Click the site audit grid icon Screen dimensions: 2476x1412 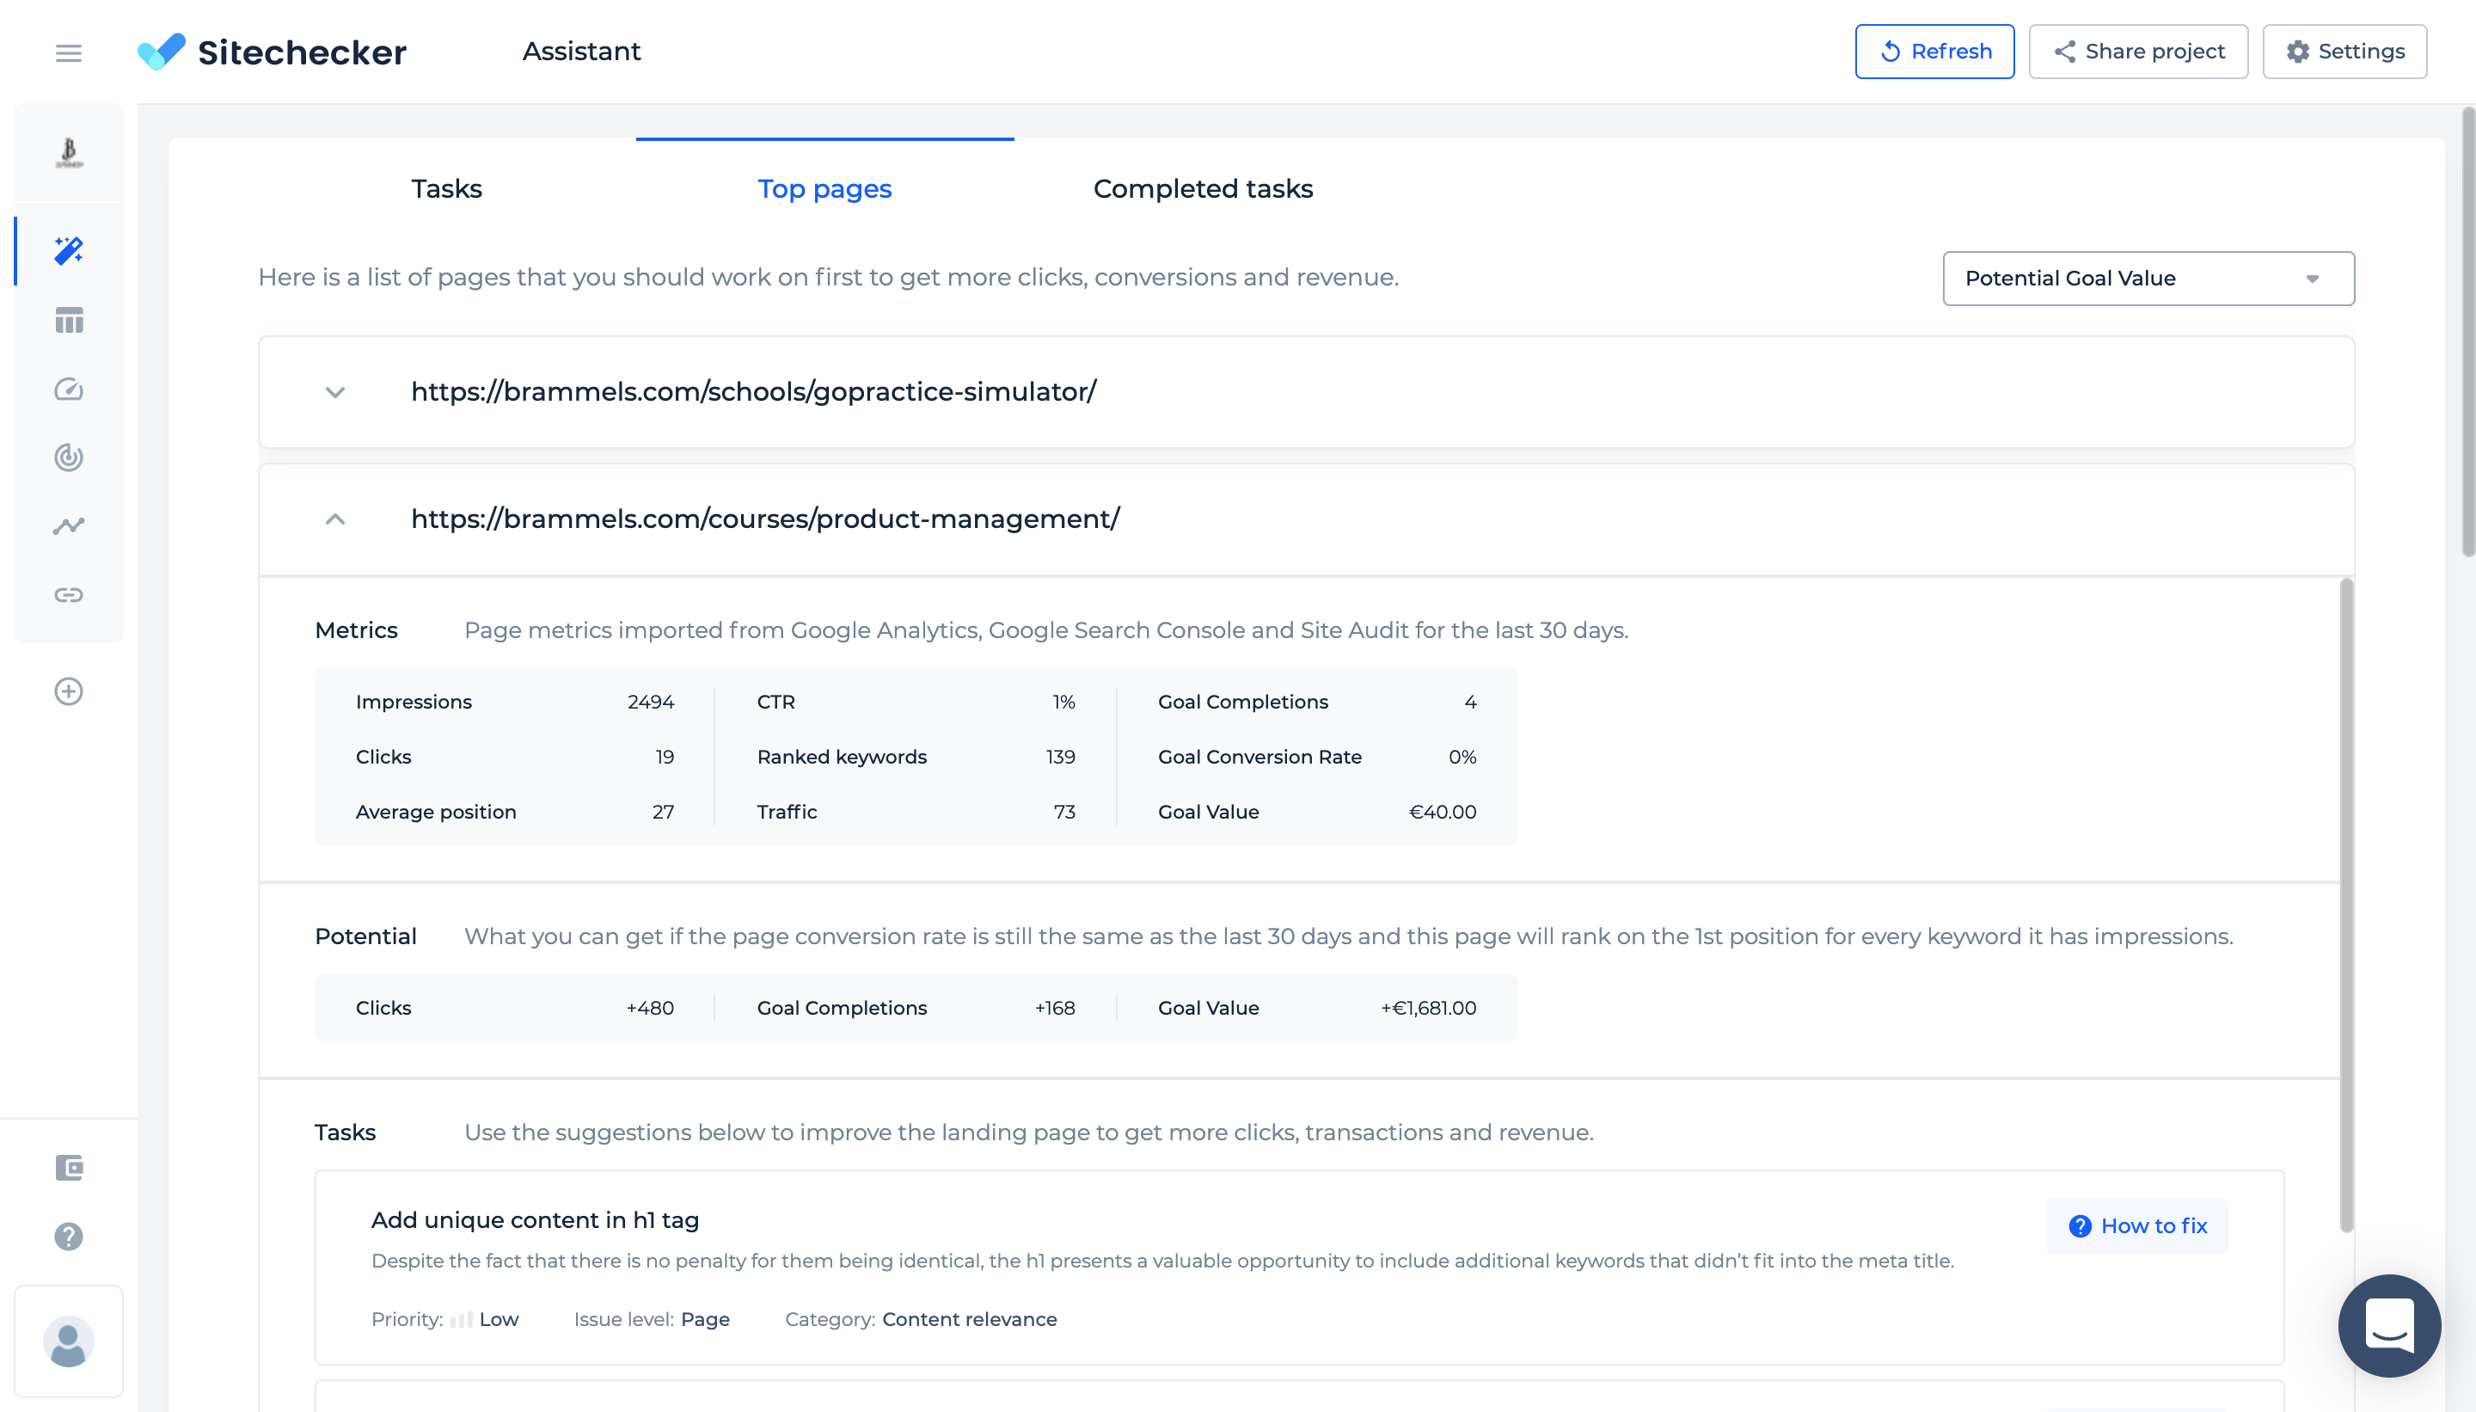click(x=68, y=320)
